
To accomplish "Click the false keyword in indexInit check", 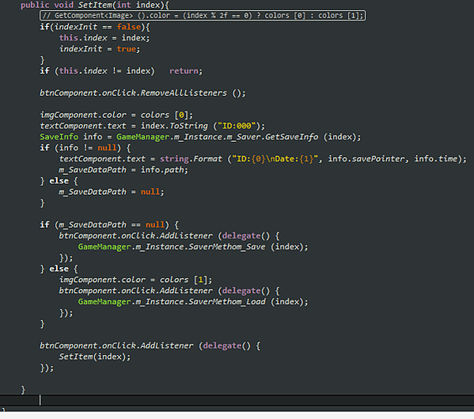I will click(x=129, y=27).
